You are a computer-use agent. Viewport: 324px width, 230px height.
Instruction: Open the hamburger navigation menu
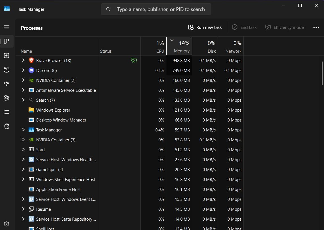[x=7, y=27]
